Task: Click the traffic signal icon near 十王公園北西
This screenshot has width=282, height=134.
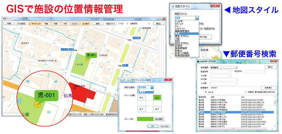Action: [75, 50]
